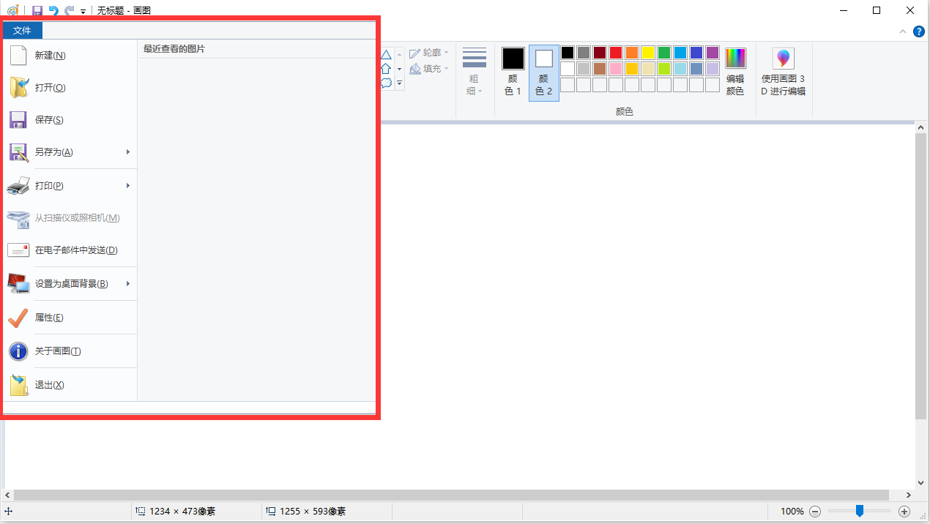Click the Save (保存) floppy disk icon
This screenshot has width=930, height=524.
[18, 120]
